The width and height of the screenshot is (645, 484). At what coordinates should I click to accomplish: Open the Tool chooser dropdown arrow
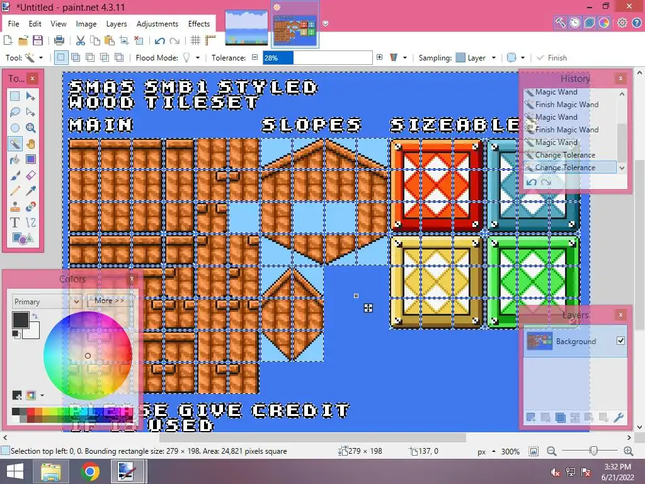point(41,57)
